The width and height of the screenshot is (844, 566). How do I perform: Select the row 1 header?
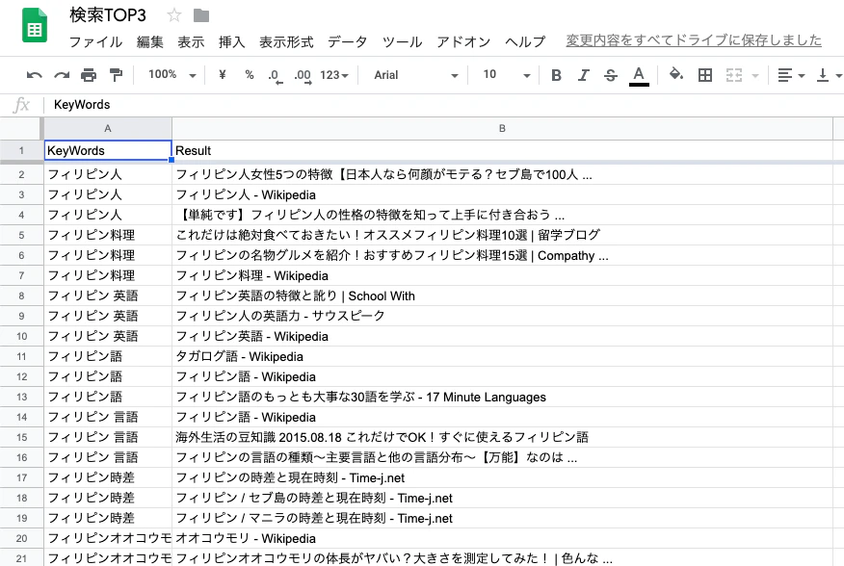click(21, 151)
